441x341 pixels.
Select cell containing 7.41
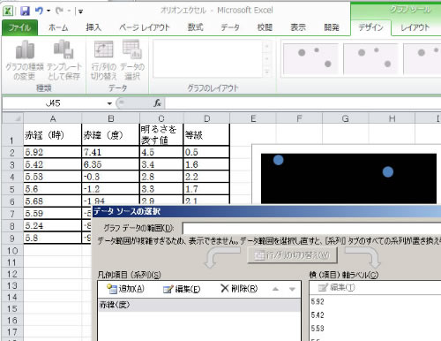[110, 152]
